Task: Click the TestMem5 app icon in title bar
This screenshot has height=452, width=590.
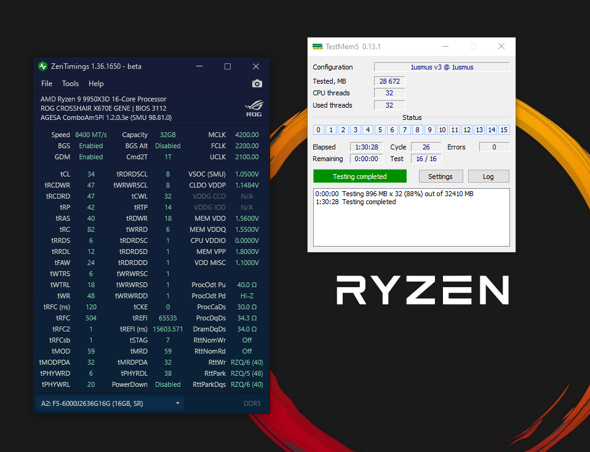Action: point(317,47)
